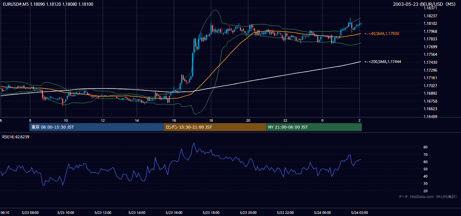Click the 5/23 20:00 bottom time label
The height and width of the screenshot is (216, 461).
(248, 212)
